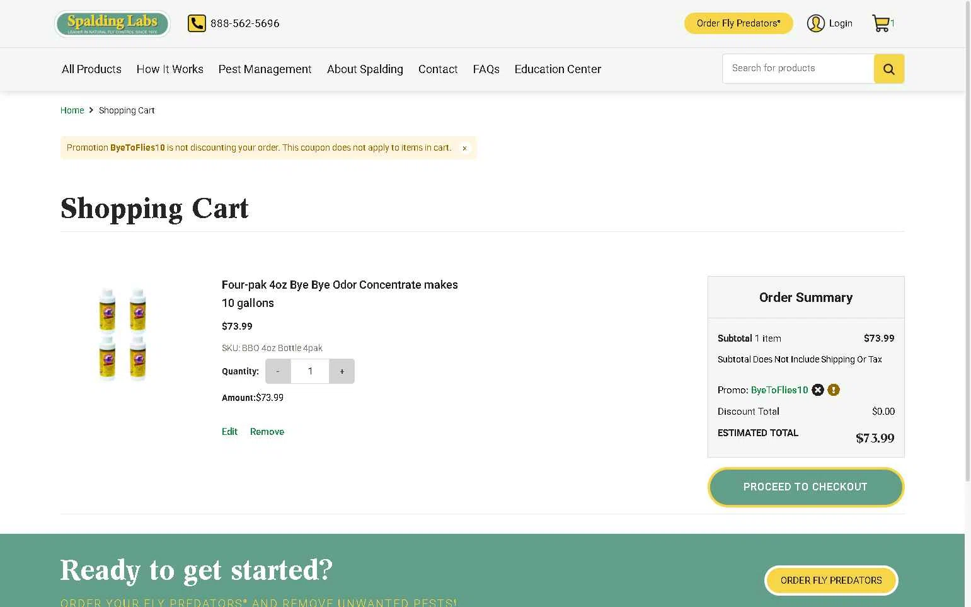Click the four-bottle product thumbnail

tap(123, 334)
